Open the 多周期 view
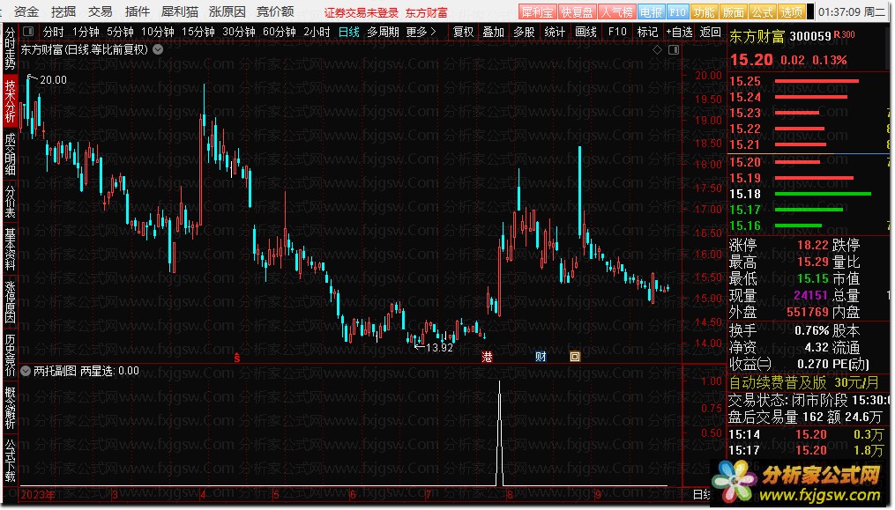The width and height of the screenshot is (895, 510). [383, 32]
